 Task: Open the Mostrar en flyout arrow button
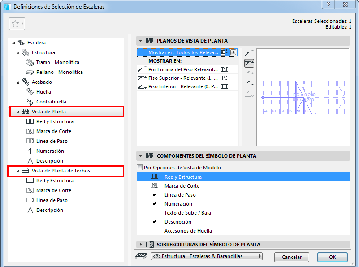click(233, 52)
